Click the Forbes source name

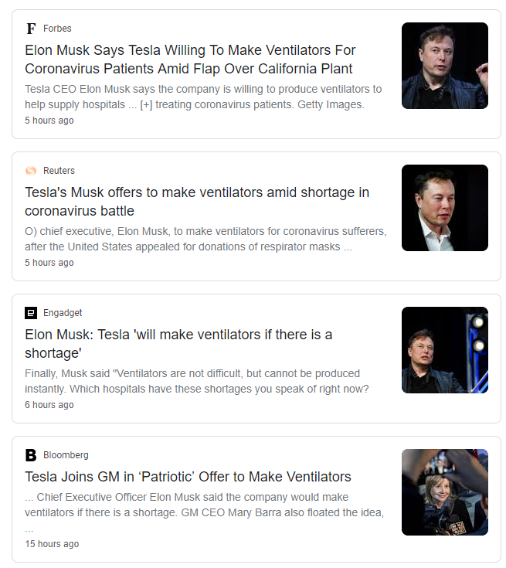57,29
